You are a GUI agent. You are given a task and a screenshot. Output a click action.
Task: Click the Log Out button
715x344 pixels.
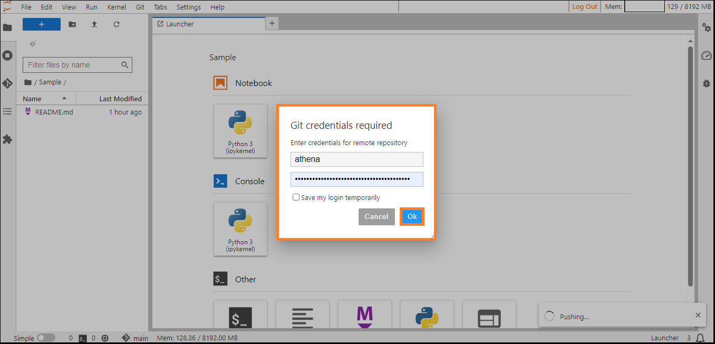click(585, 7)
